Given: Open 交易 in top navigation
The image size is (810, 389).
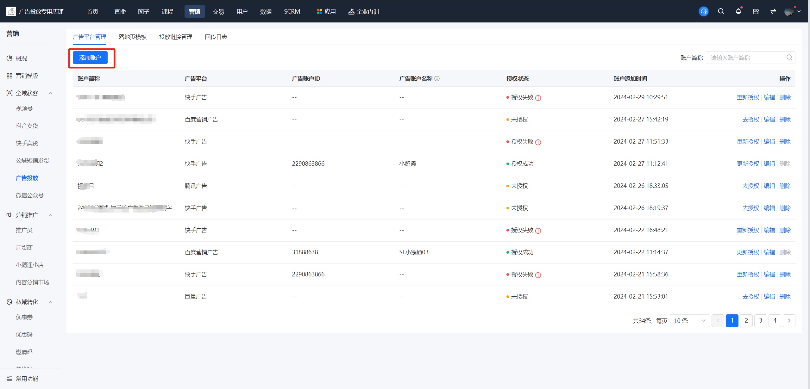Looking at the screenshot, I should [218, 11].
